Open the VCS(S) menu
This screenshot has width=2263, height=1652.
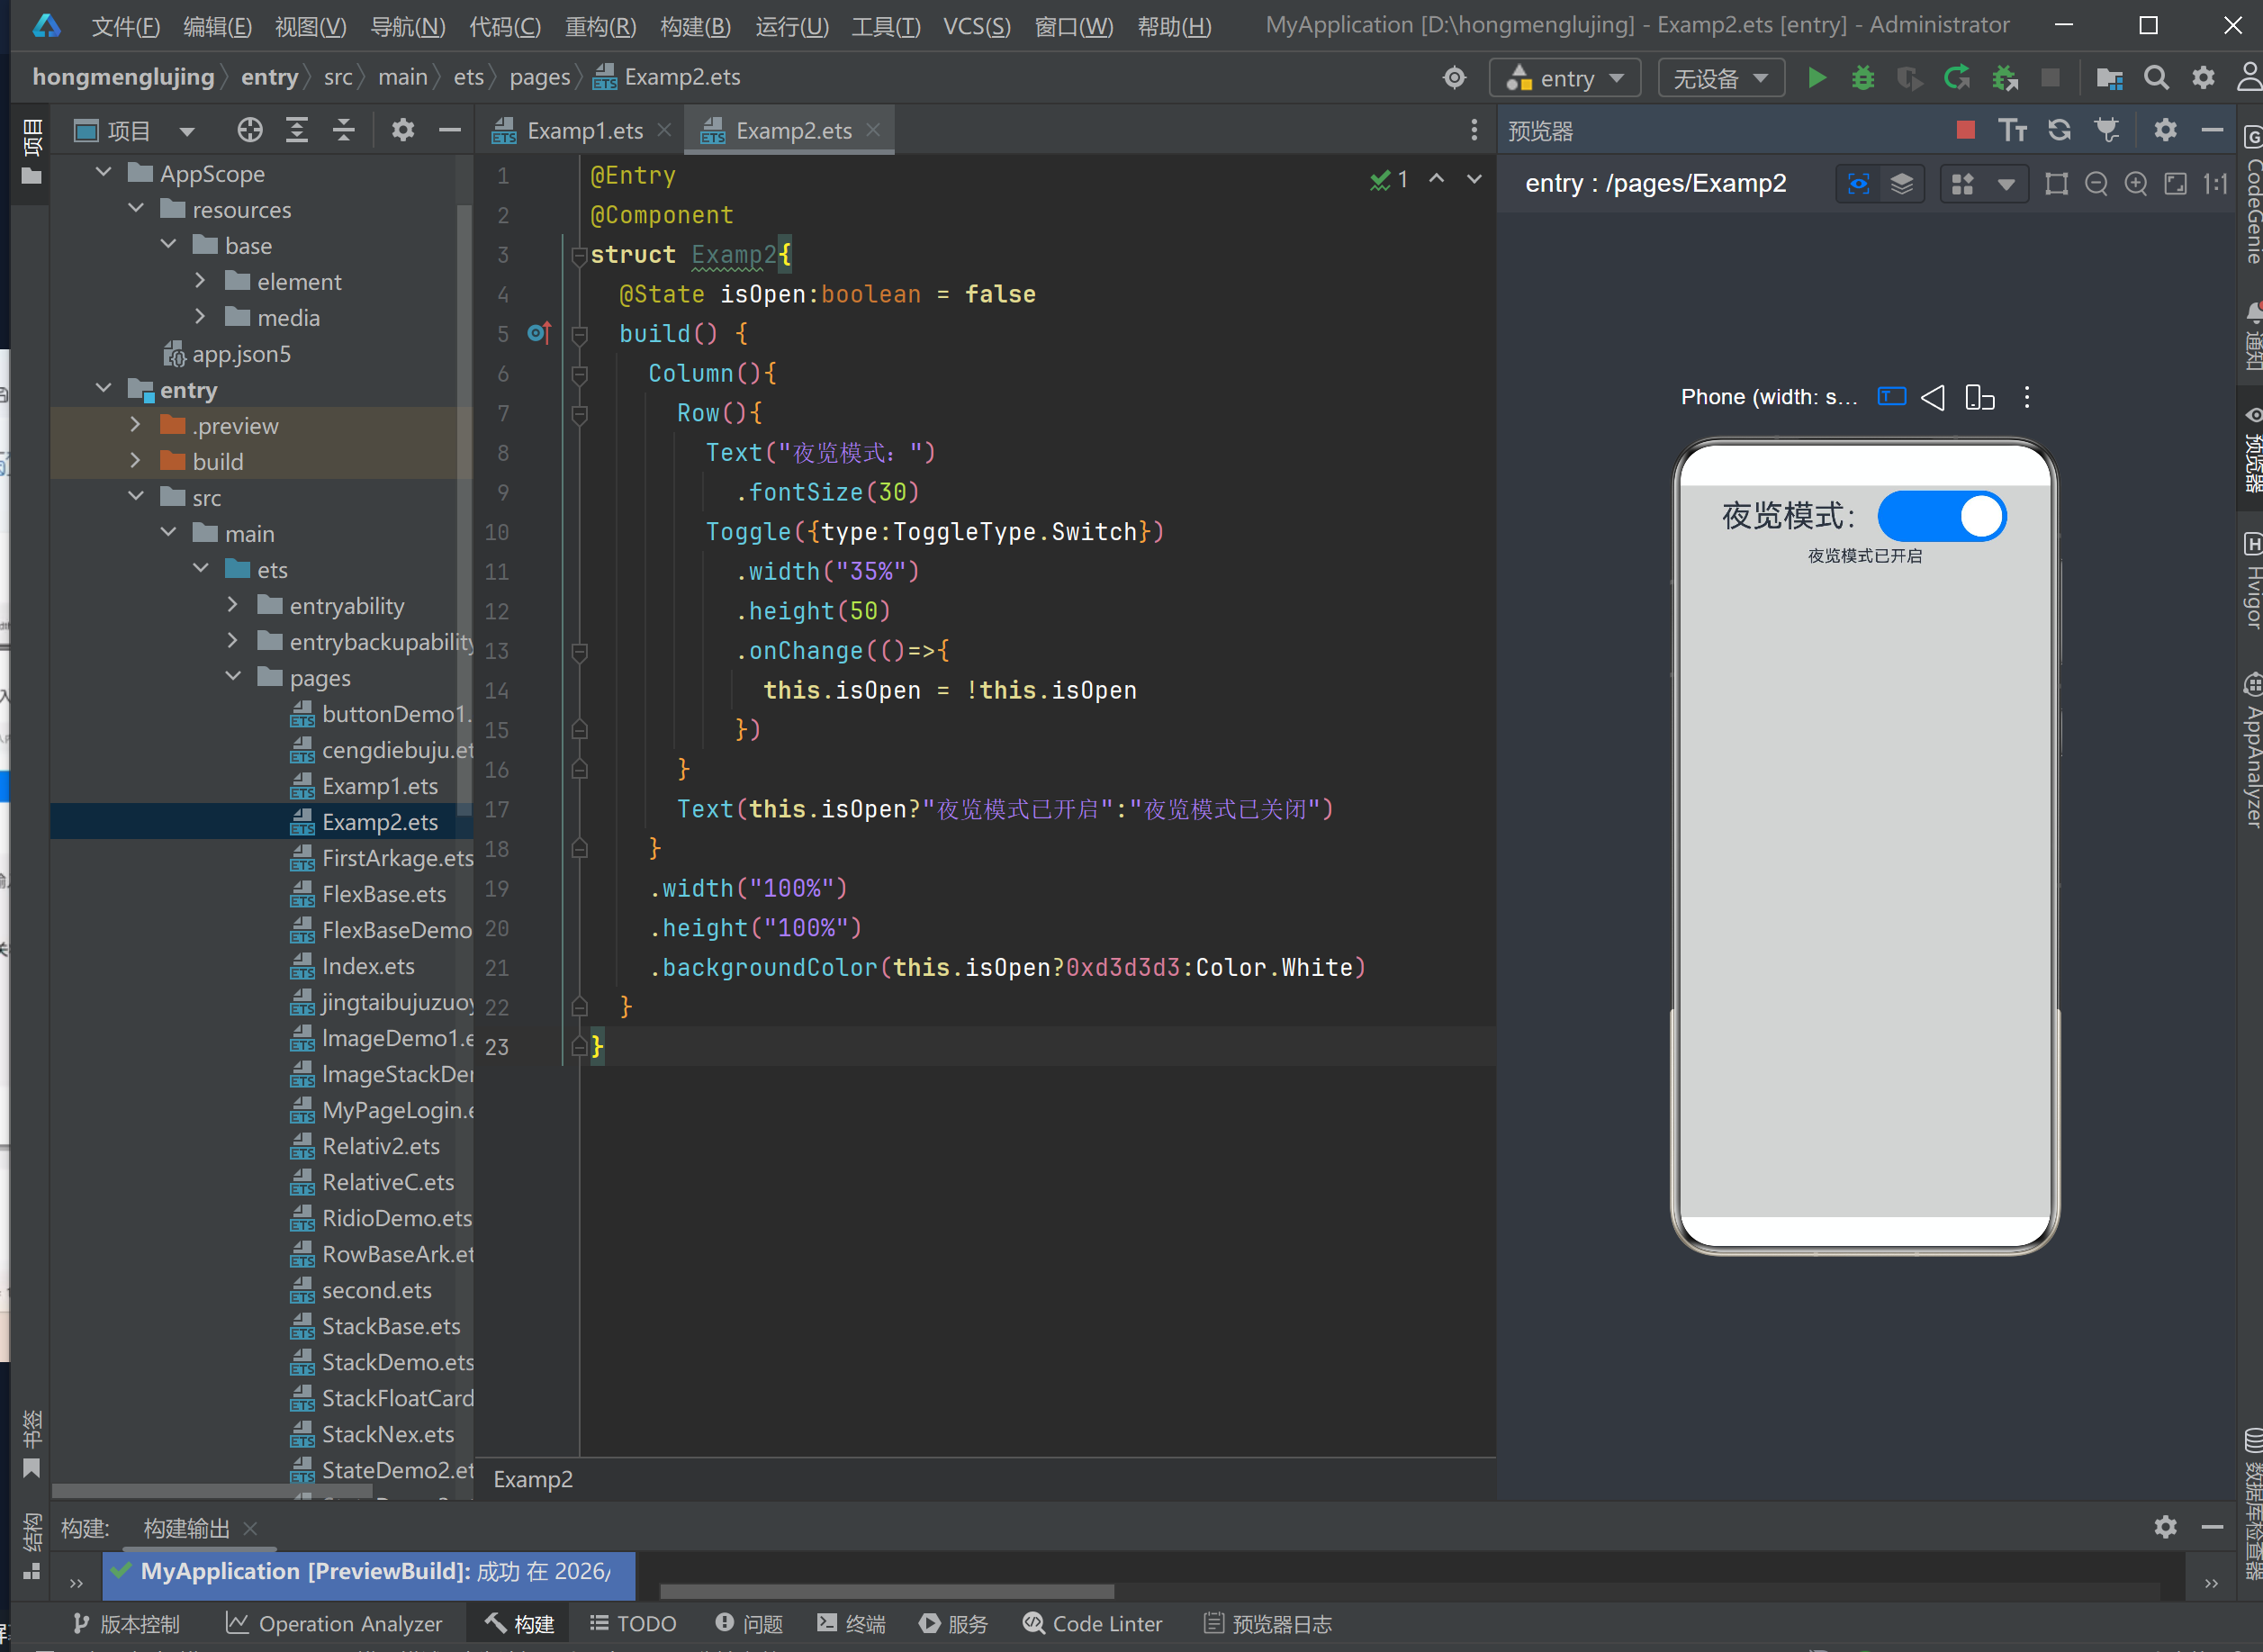point(977,26)
